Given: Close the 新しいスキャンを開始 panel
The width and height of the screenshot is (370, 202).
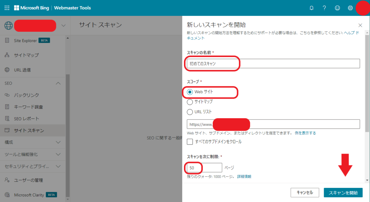Looking at the screenshot, I should pos(360,25).
